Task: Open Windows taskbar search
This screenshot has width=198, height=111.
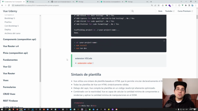Action: (6, 109)
